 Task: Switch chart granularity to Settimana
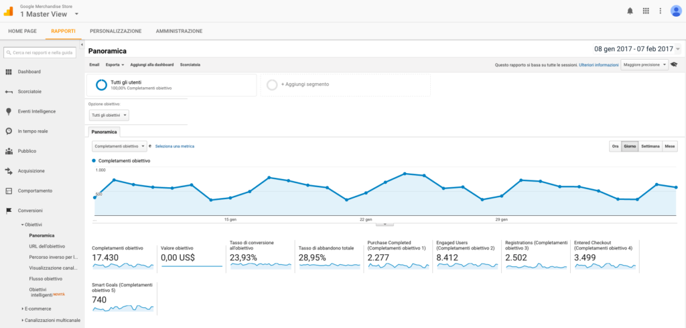pos(650,146)
